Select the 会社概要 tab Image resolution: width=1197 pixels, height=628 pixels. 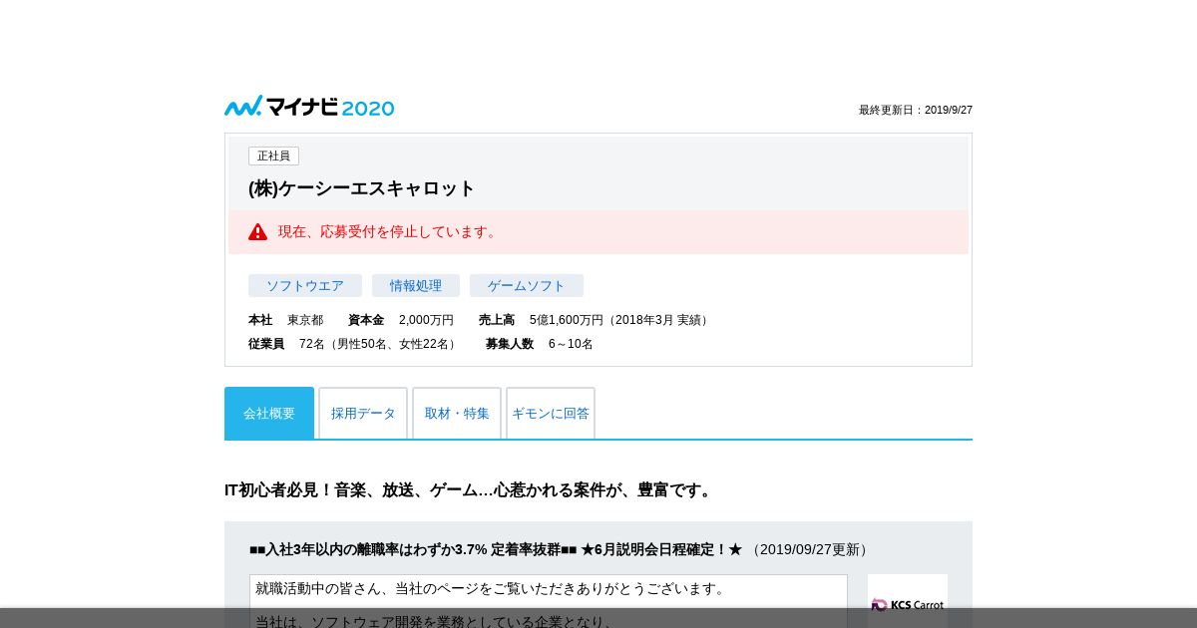[x=269, y=413]
